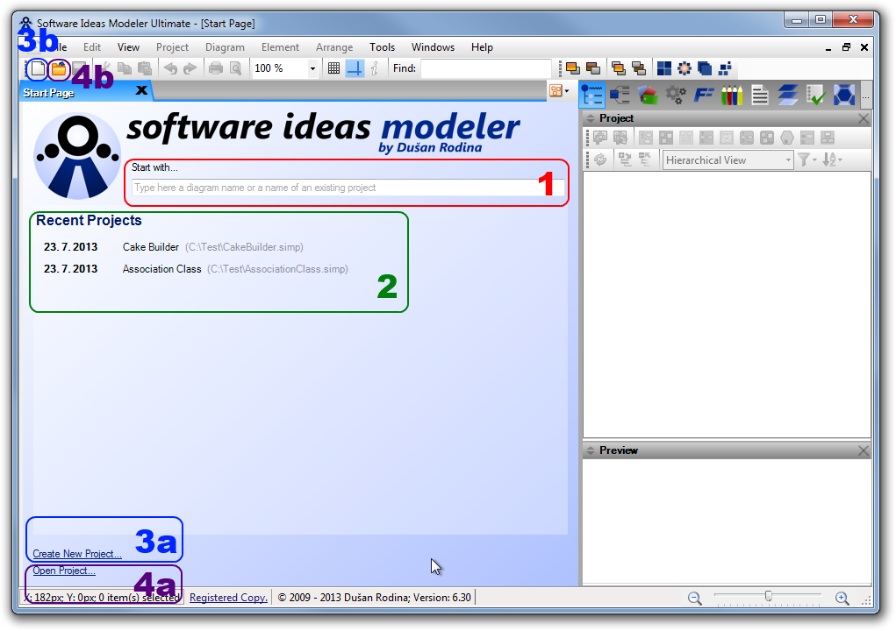Select the gray gears sidebar icon
Screen dimensions: 896x631
pos(676,95)
